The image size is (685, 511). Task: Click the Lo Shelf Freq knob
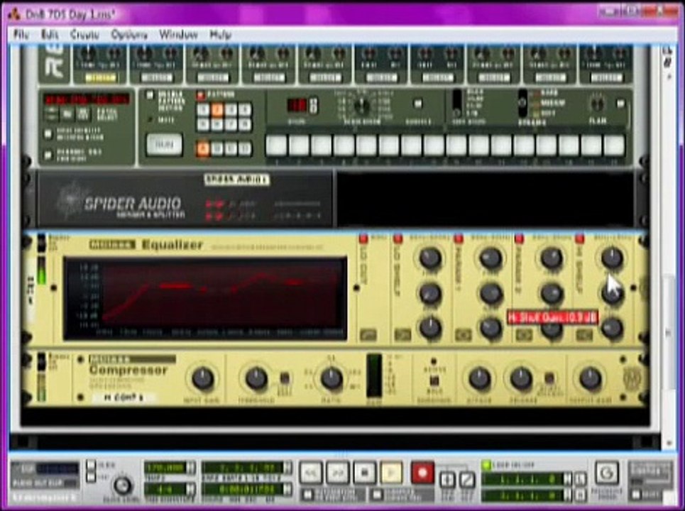(430, 258)
